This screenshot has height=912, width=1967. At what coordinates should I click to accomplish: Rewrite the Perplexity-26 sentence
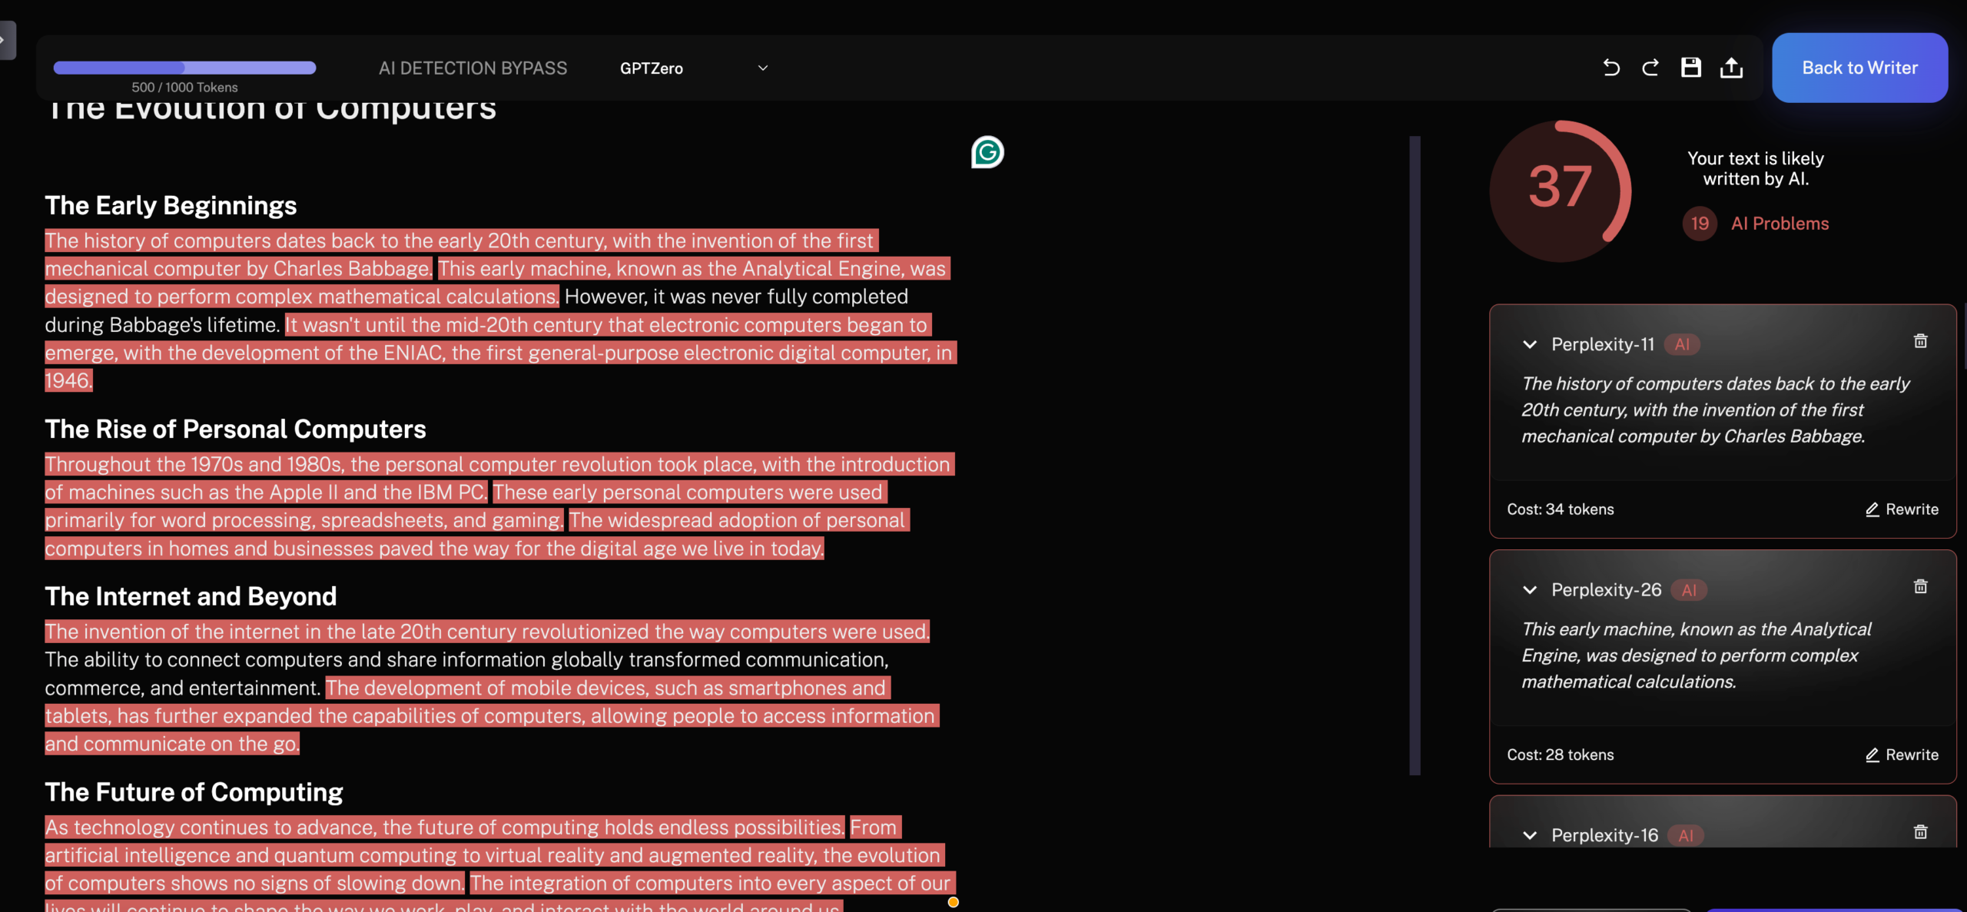click(x=1902, y=755)
